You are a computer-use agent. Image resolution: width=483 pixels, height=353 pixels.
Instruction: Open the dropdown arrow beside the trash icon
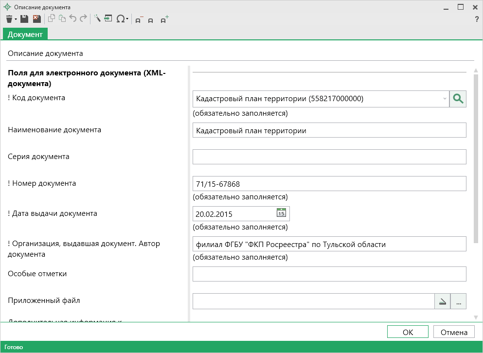click(16, 19)
